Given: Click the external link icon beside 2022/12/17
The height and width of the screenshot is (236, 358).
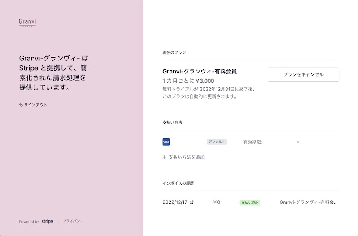Looking at the screenshot, I should [192, 202].
